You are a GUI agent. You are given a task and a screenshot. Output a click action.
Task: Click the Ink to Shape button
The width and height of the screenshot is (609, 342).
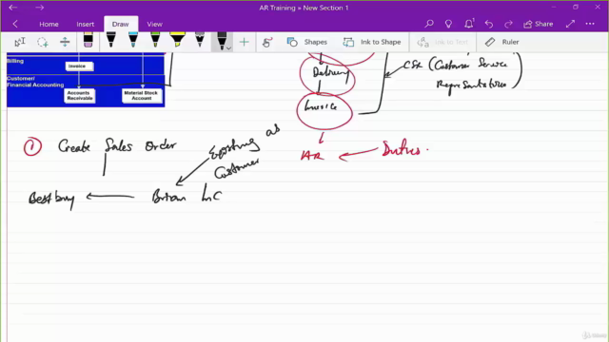point(372,42)
